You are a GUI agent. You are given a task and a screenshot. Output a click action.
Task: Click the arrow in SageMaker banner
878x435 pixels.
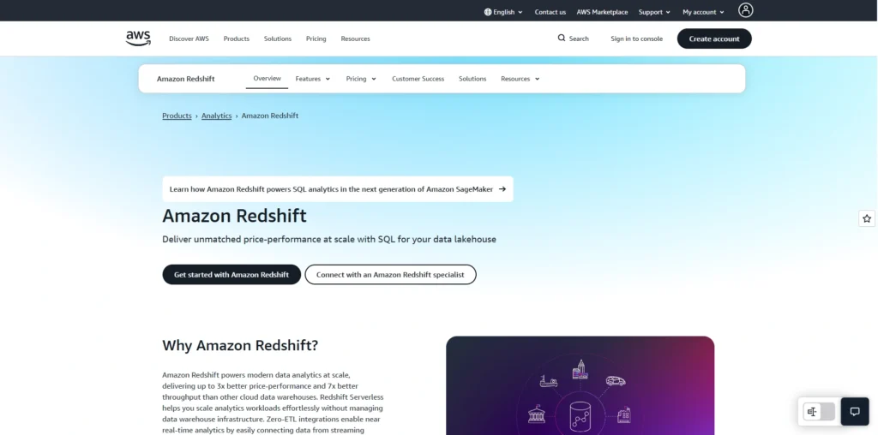[502, 189]
